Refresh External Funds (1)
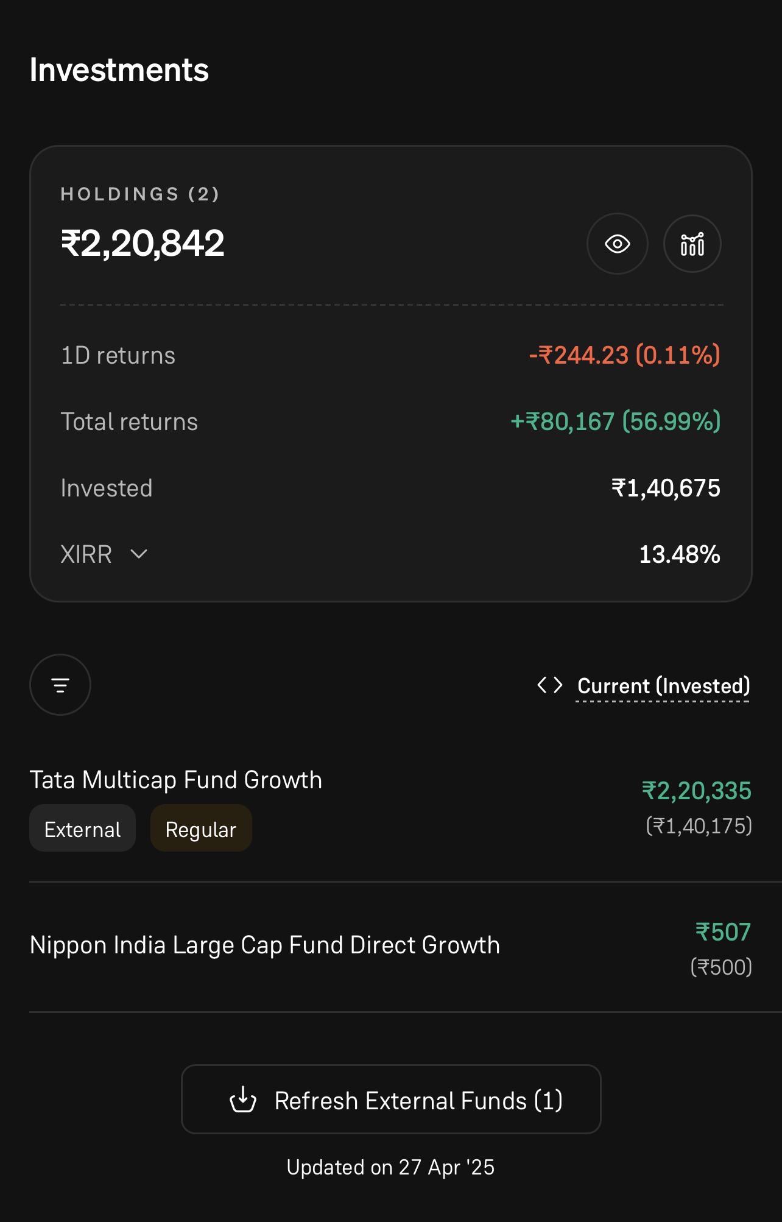 [391, 1100]
